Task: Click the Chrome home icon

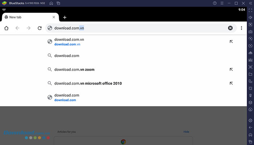Action: tap(6, 28)
